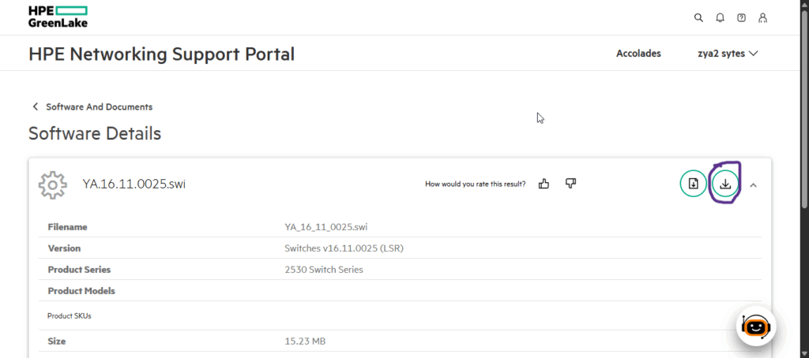The height and width of the screenshot is (358, 809).
Task: Click the gear icon beside YA.16.11.0025.swi
Action: pyautogui.click(x=53, y=185)
